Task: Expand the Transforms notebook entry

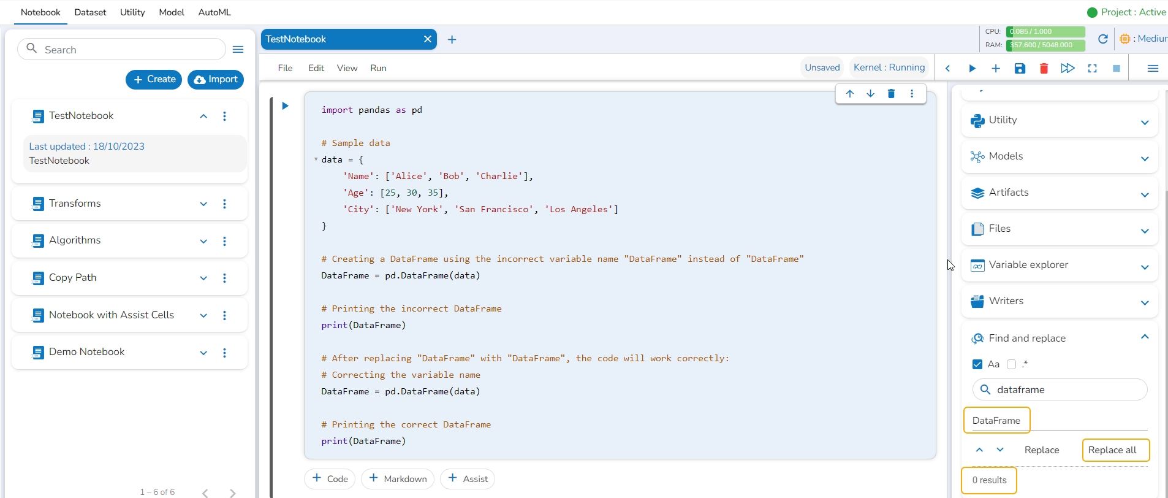Action: [x=203, y=204]
